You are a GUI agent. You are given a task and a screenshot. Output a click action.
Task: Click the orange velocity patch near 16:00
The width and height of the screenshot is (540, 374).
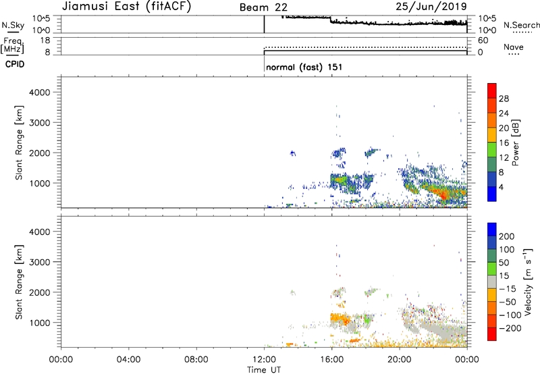click(x=340, y=319)
